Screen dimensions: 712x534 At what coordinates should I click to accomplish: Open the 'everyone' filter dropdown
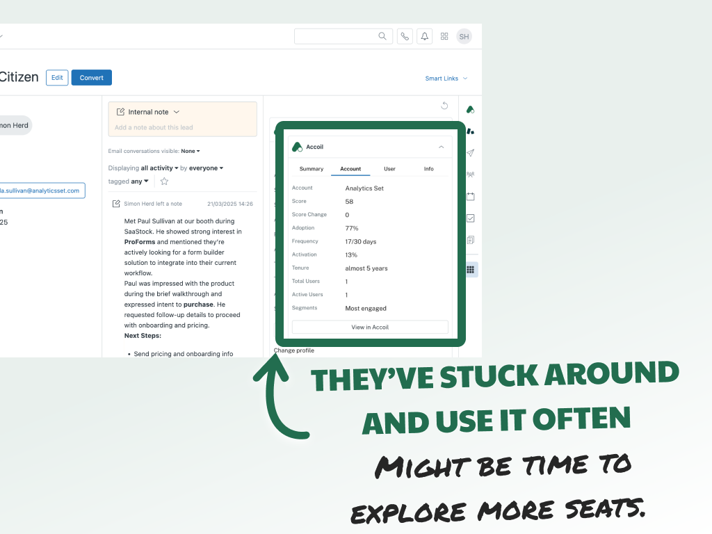pos(207,168)
